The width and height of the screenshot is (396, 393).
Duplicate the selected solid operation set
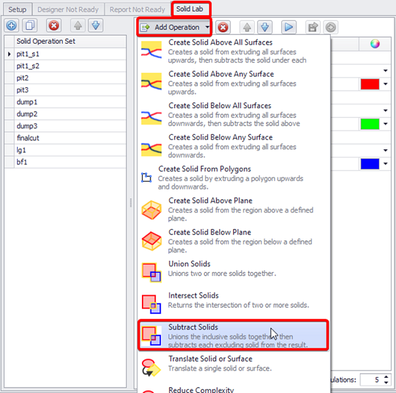[30, 26]
